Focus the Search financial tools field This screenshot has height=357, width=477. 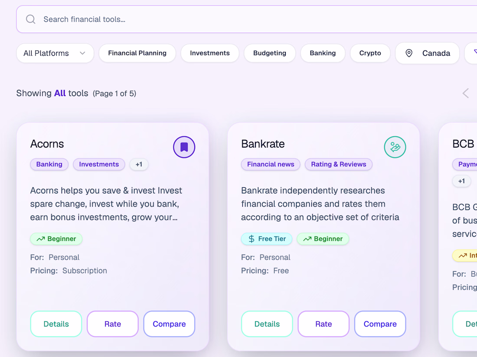[246, 19]
